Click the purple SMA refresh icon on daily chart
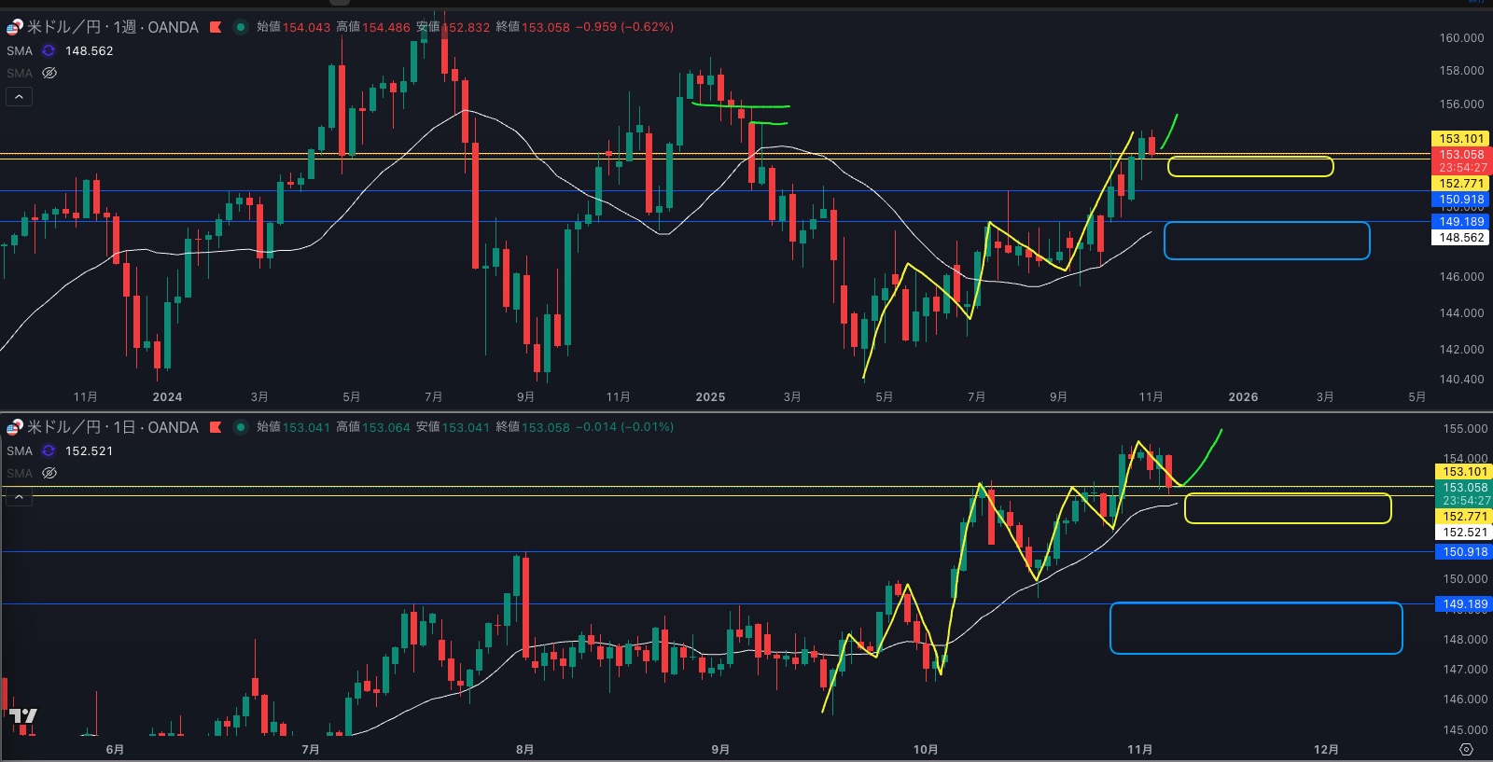 click(49, 451)
